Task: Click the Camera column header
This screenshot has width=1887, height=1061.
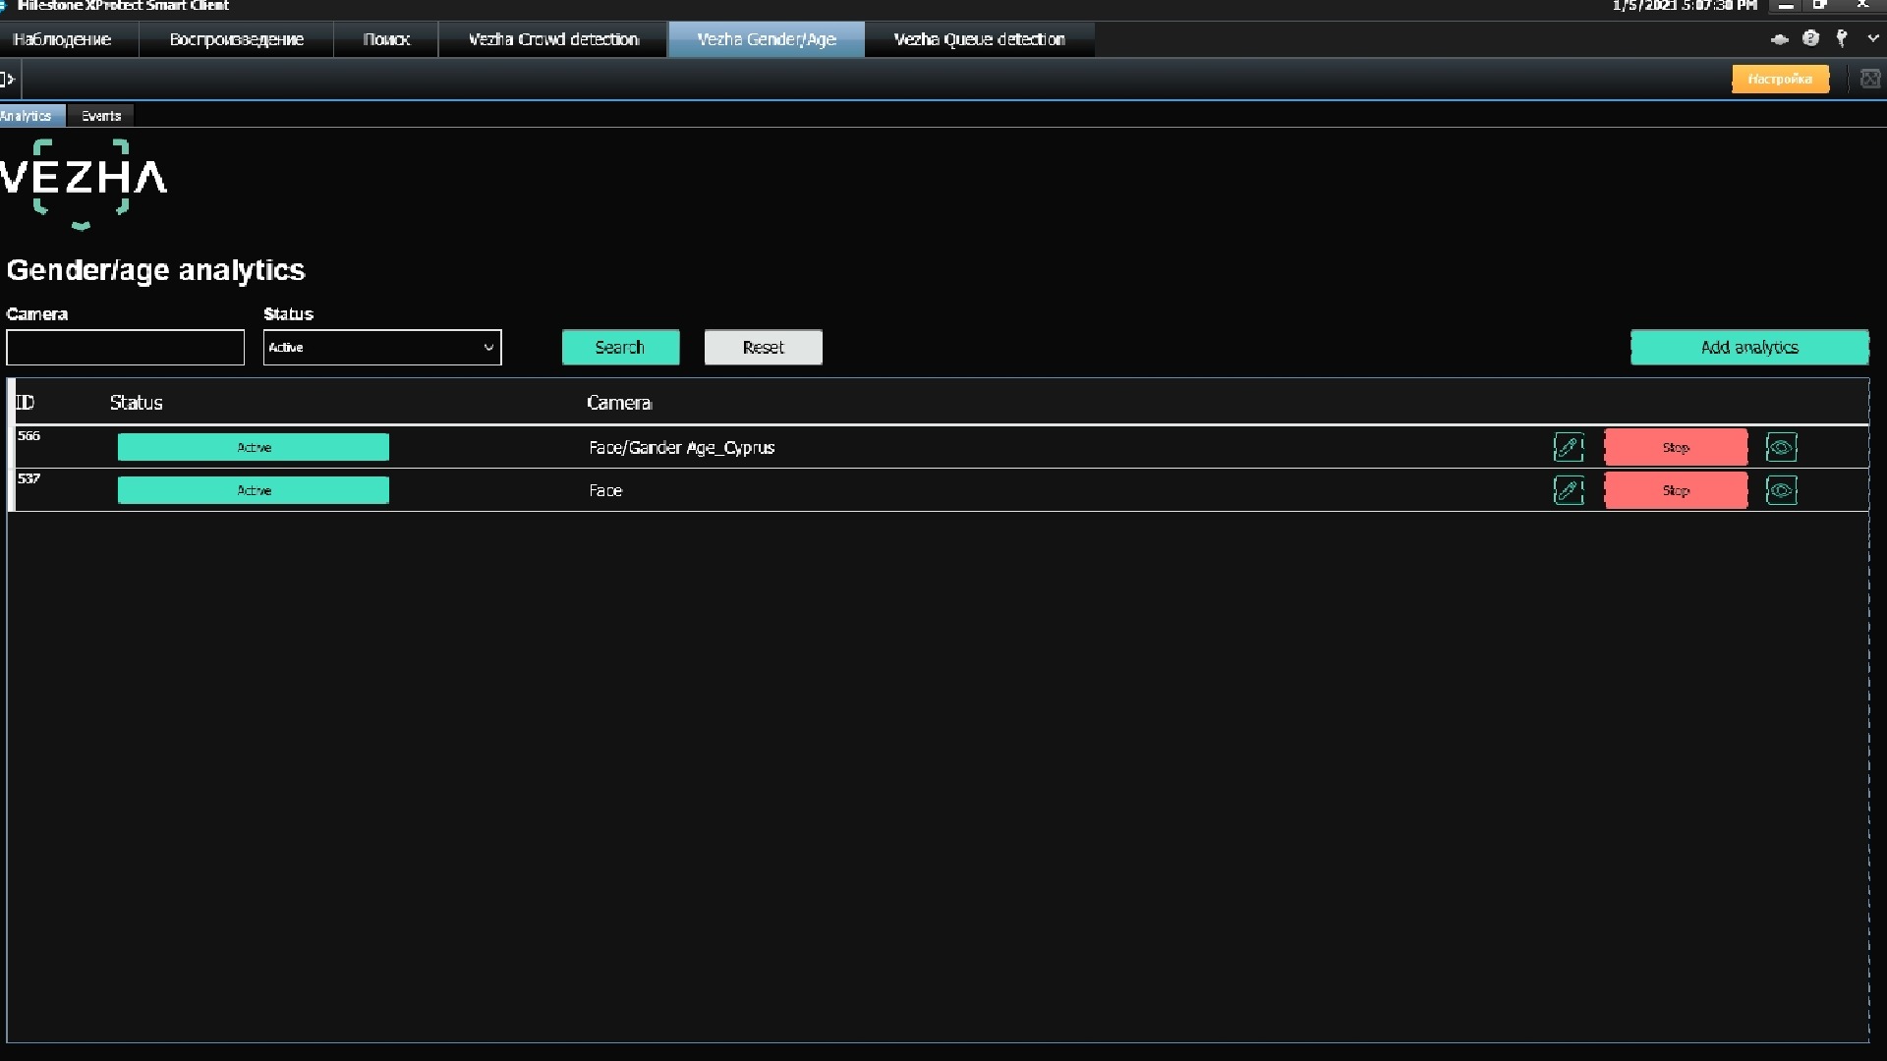Action: pyautogui.click(x=619, y=403)
